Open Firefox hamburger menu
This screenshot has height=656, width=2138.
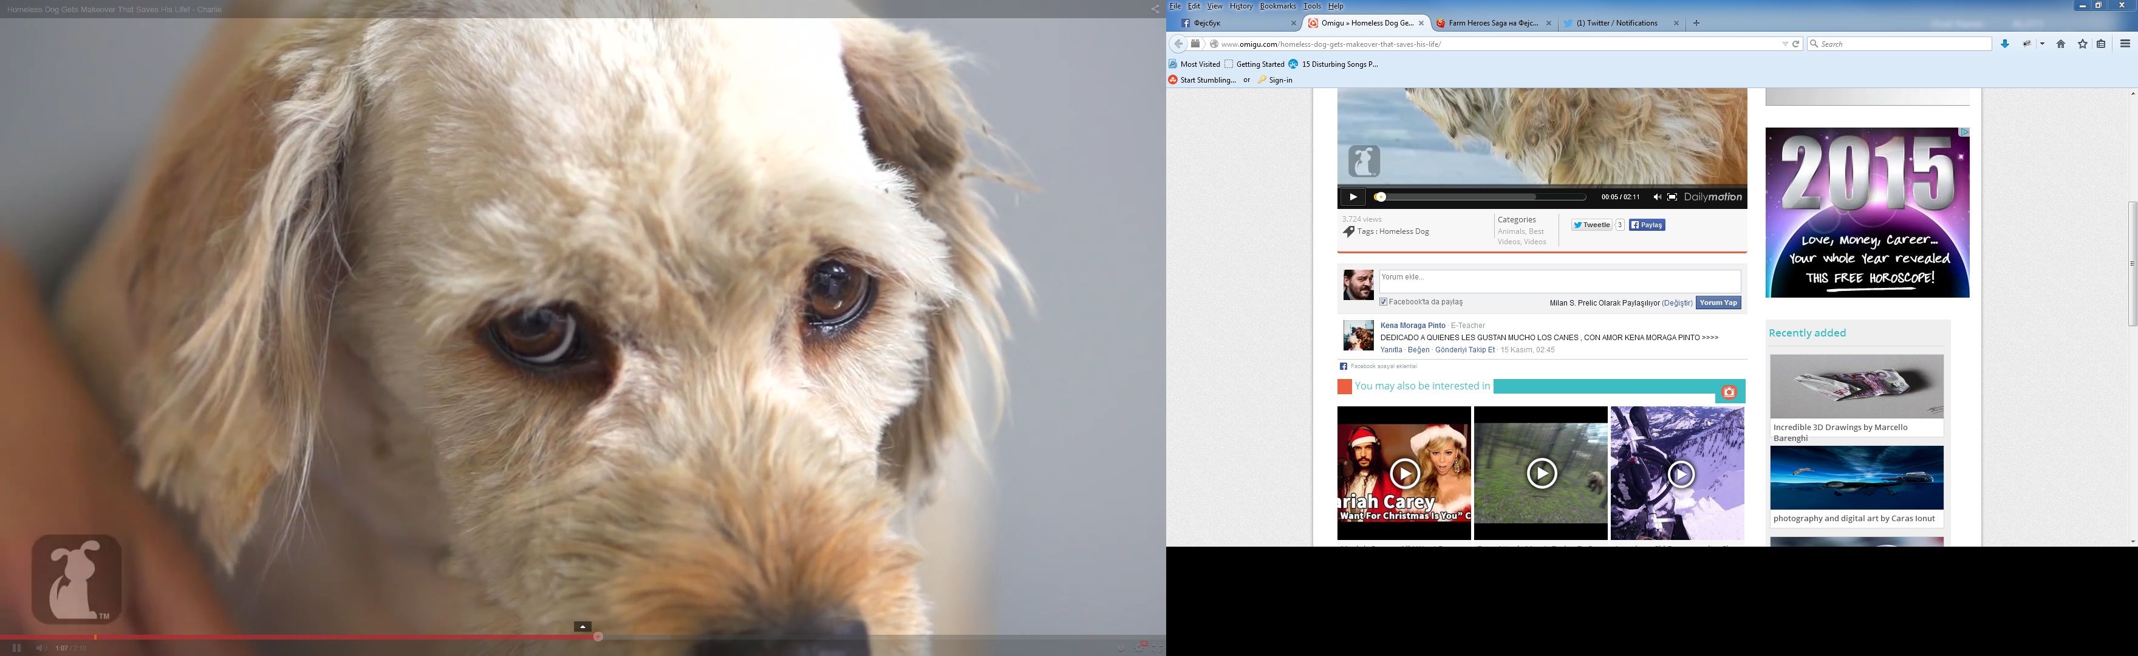(2125, 44)
